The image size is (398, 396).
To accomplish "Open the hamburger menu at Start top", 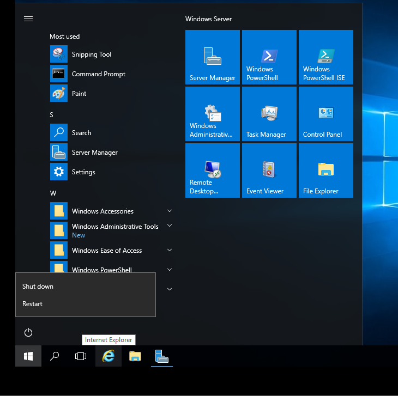I will [x=28, y=19].
